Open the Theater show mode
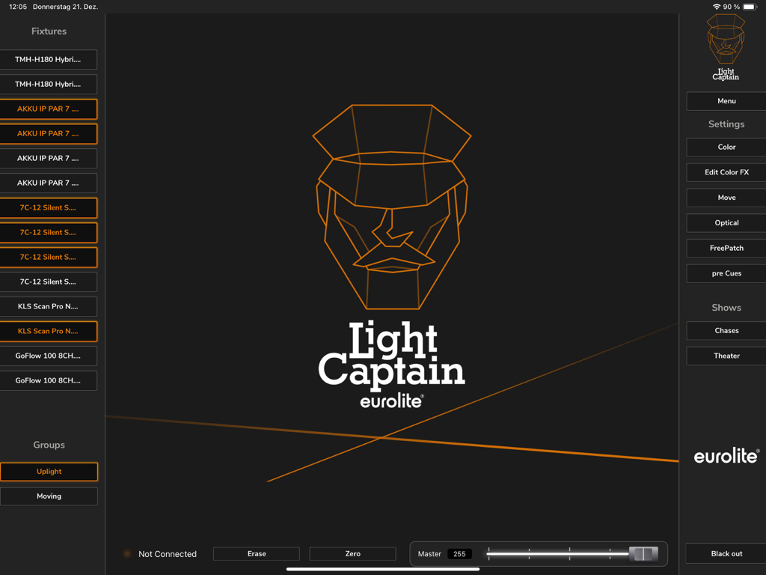The height and width of the screenshot is (575, 766). pyautogui.click(x=726, y=355)
